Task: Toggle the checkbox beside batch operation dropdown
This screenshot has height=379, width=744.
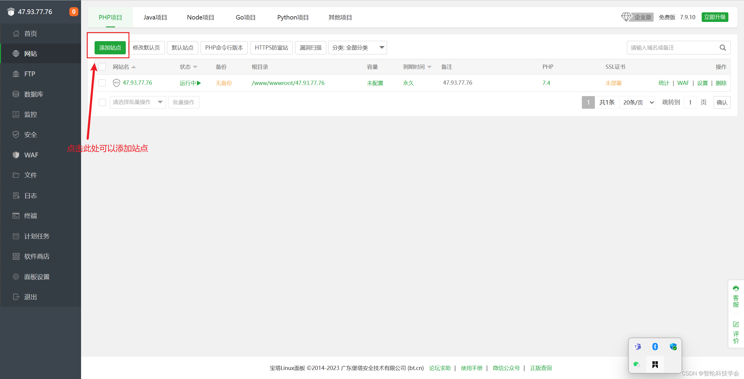Action: click(x=102, y=102)
